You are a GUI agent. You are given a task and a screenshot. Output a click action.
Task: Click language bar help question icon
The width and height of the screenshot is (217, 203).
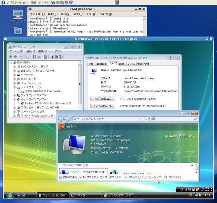202,189
